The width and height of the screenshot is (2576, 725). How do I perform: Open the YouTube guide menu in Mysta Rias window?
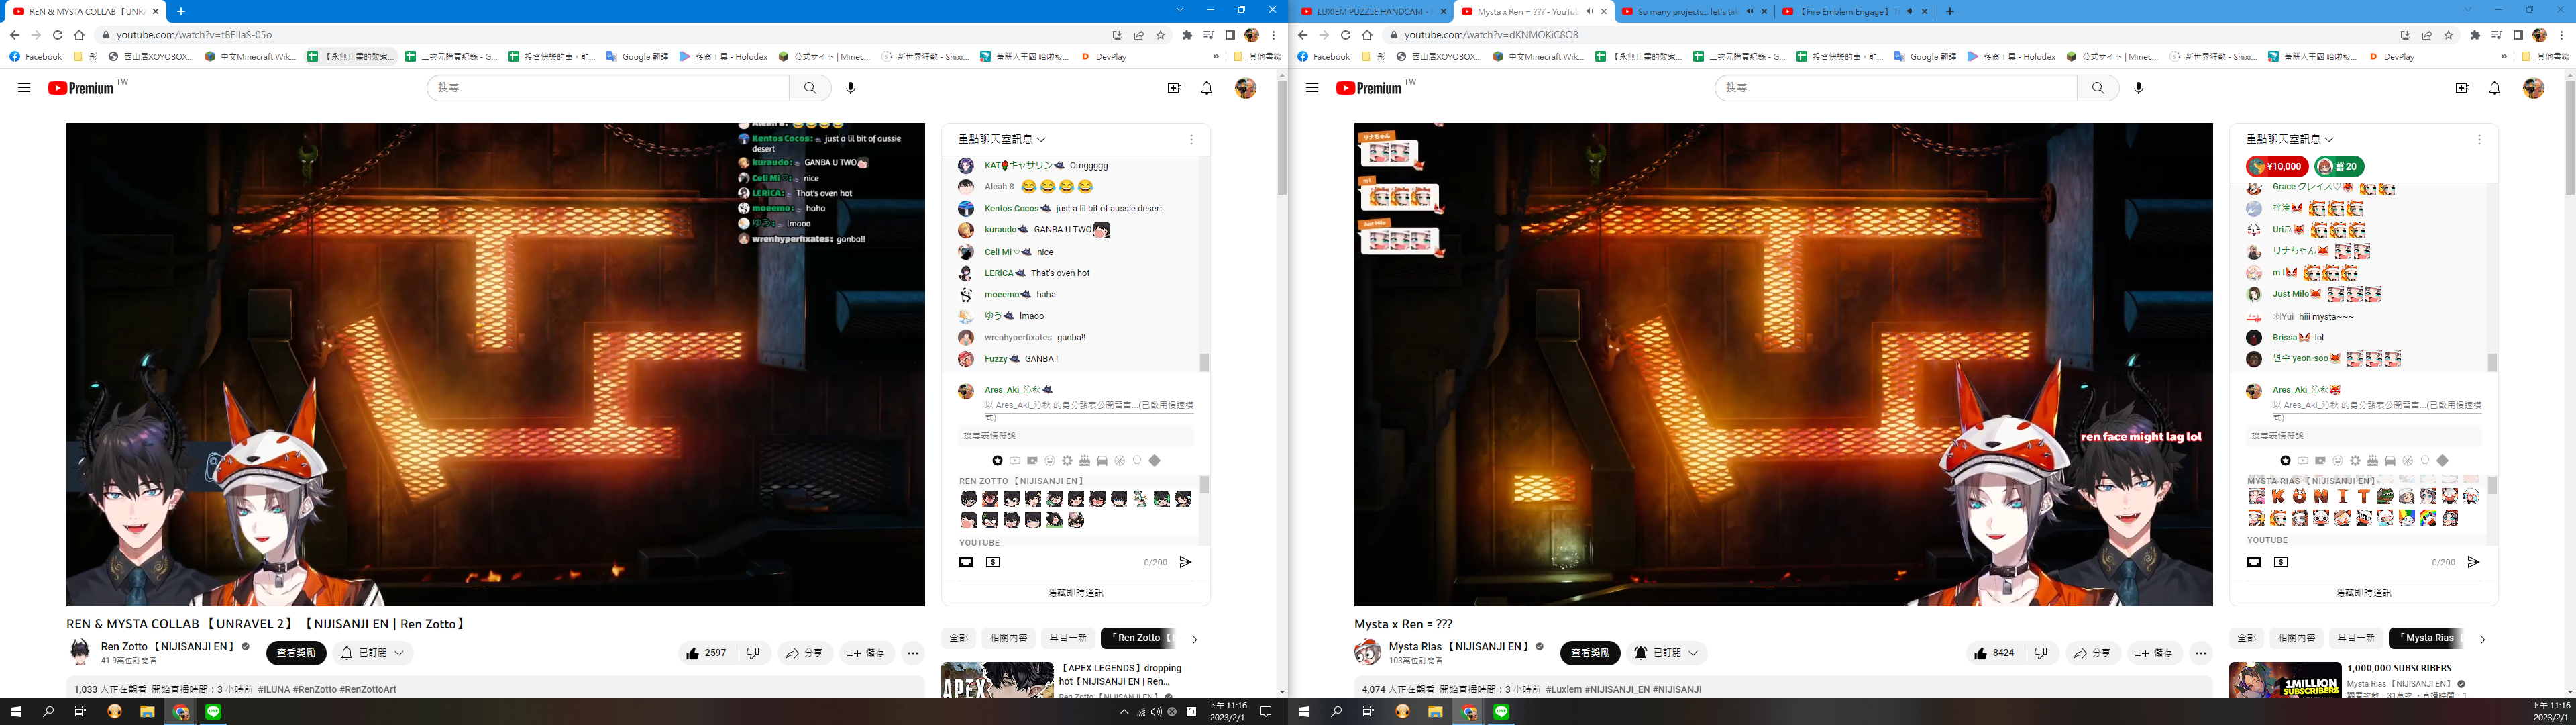1312,88
